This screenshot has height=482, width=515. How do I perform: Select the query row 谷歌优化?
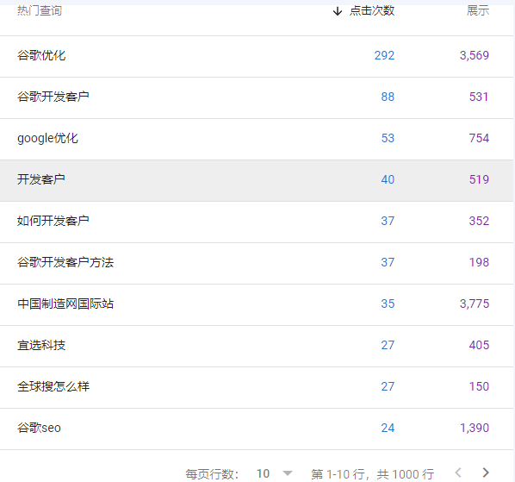257,57
